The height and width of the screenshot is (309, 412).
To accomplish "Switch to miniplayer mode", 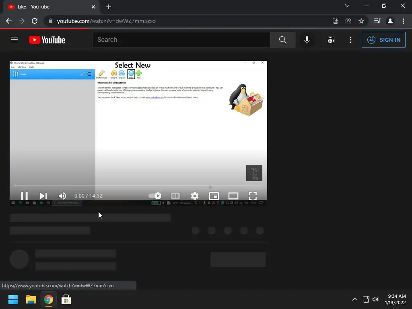I will pos(214,196).
